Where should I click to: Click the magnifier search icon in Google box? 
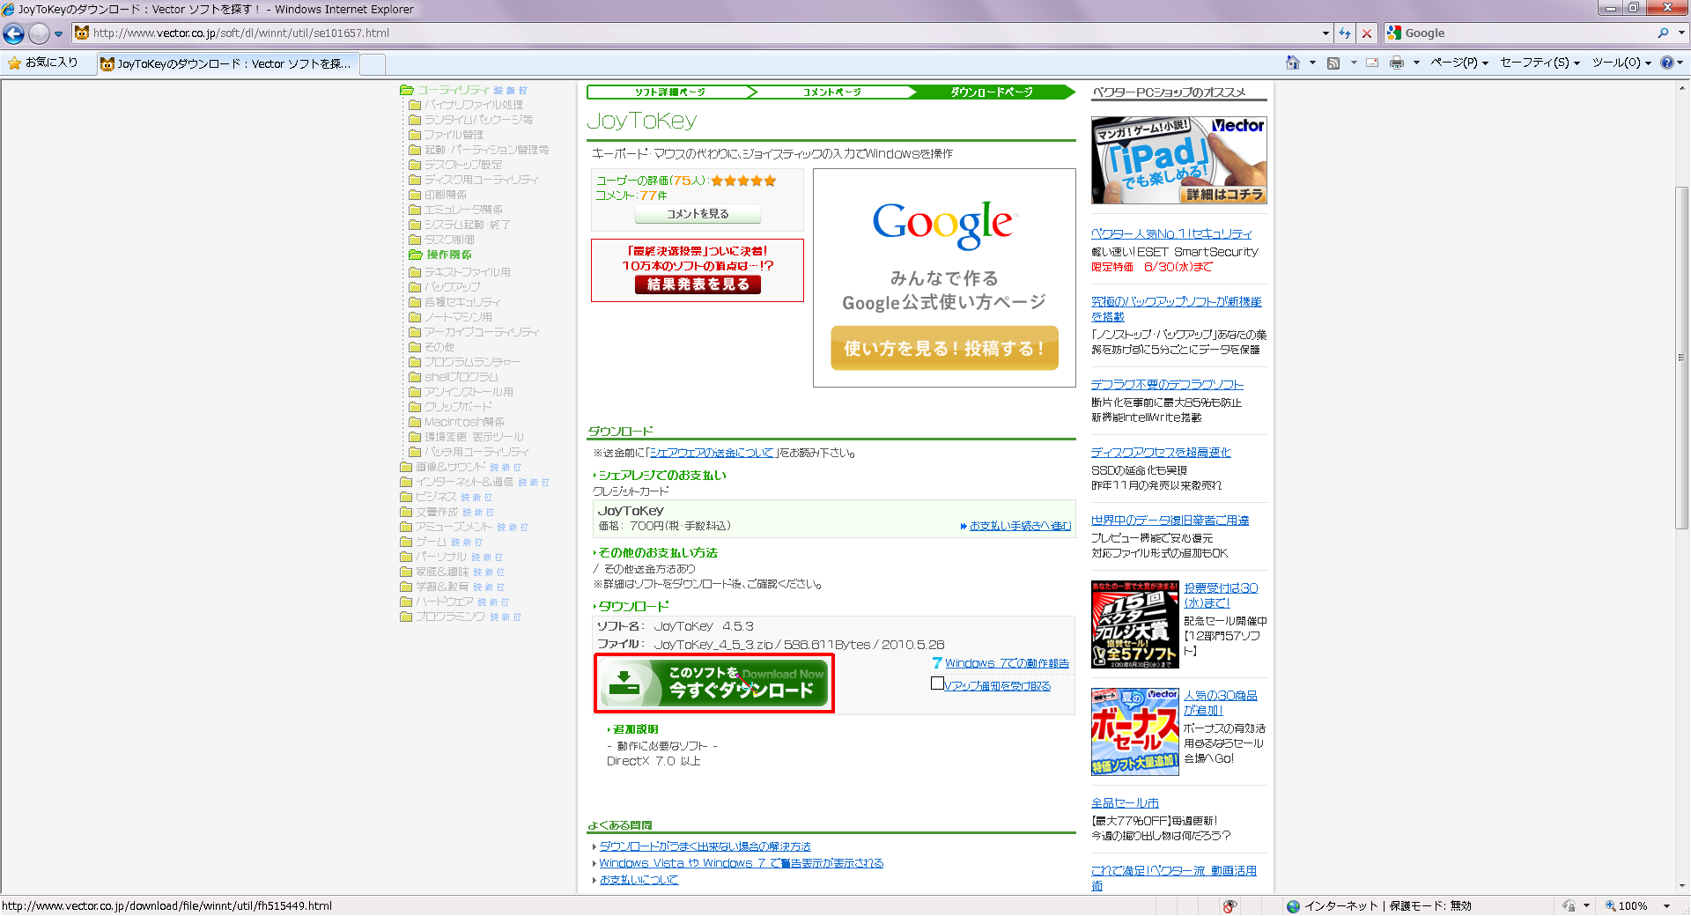[1663, 33]
